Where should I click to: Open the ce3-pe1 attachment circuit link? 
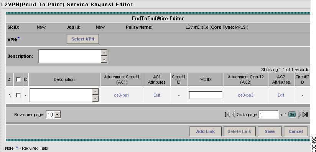click(122, 95)
